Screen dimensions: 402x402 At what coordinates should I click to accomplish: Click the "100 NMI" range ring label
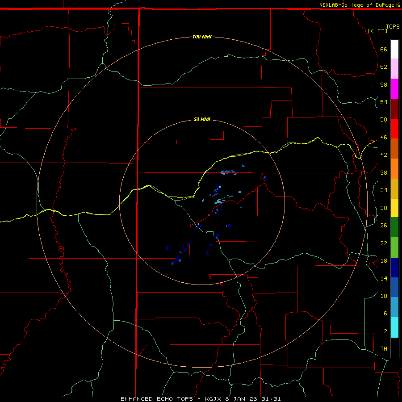[x=202, y=37]
